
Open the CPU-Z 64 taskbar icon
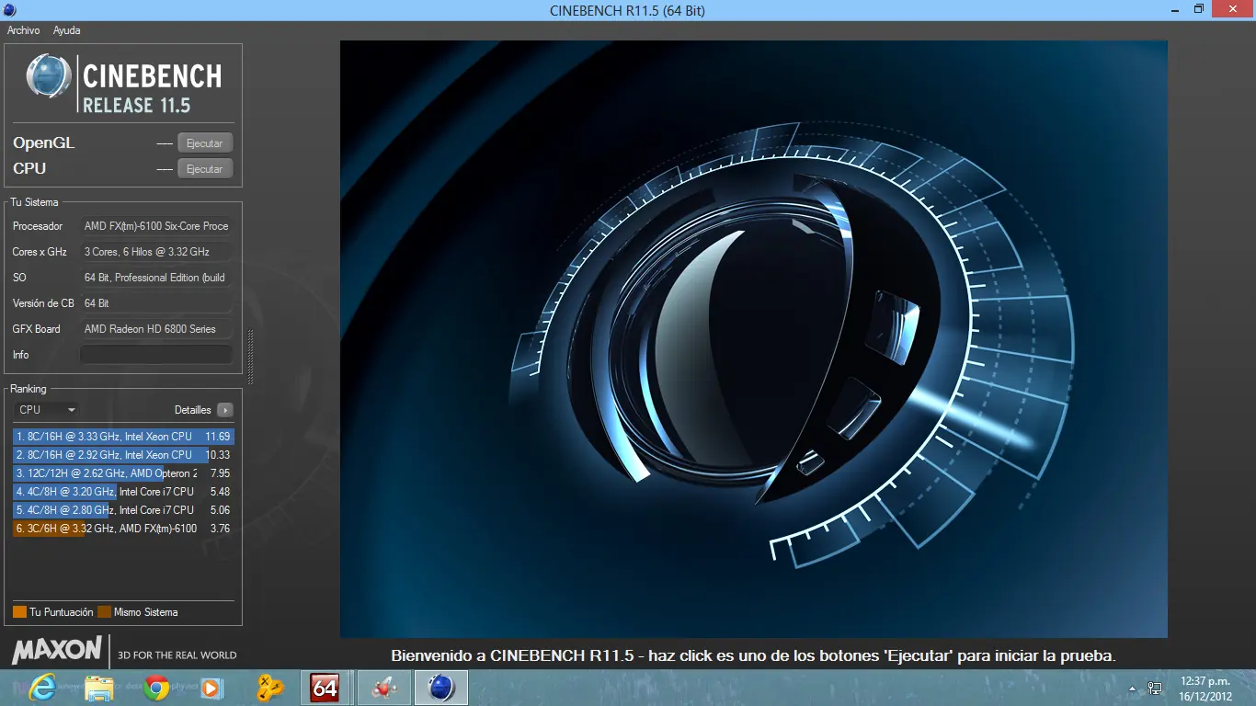click(325, 687)
